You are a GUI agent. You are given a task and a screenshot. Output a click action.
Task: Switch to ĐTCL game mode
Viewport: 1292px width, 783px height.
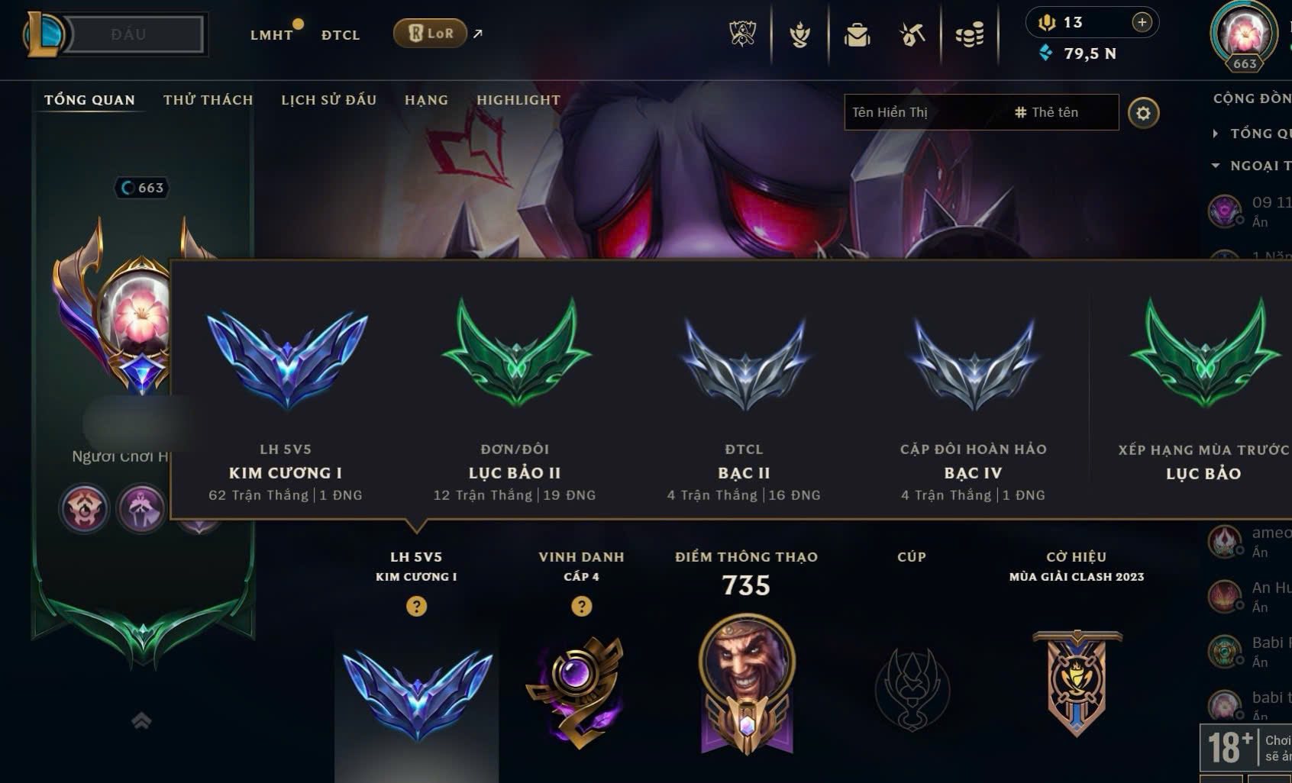[x=341, y=35]
